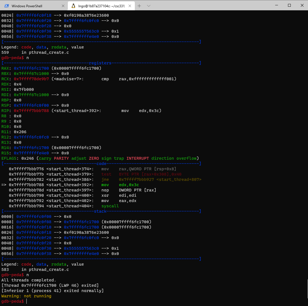Click 'Warning: not running' message
Screen dimensions: 308x306
coord(26,296)
